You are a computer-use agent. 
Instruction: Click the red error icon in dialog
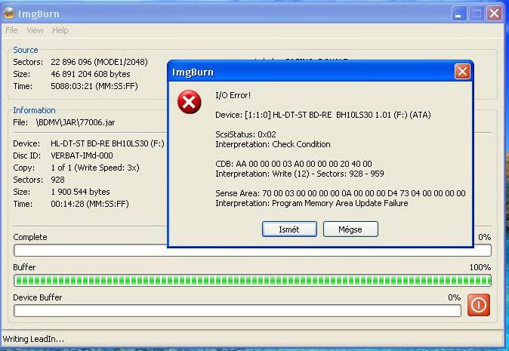tap(190, 102)
